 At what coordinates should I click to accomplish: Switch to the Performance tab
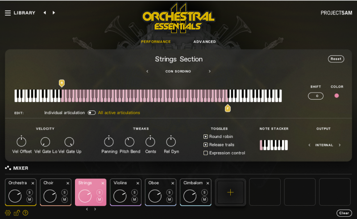[x=156, y=41]
